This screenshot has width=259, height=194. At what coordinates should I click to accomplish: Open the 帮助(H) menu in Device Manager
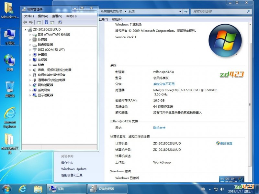(x=71, y=16)
